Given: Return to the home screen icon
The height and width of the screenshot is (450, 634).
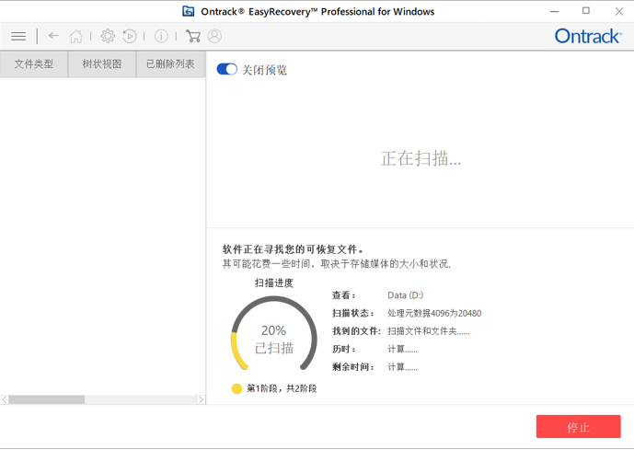Looking at the screenshot, I should coord(75,37).
